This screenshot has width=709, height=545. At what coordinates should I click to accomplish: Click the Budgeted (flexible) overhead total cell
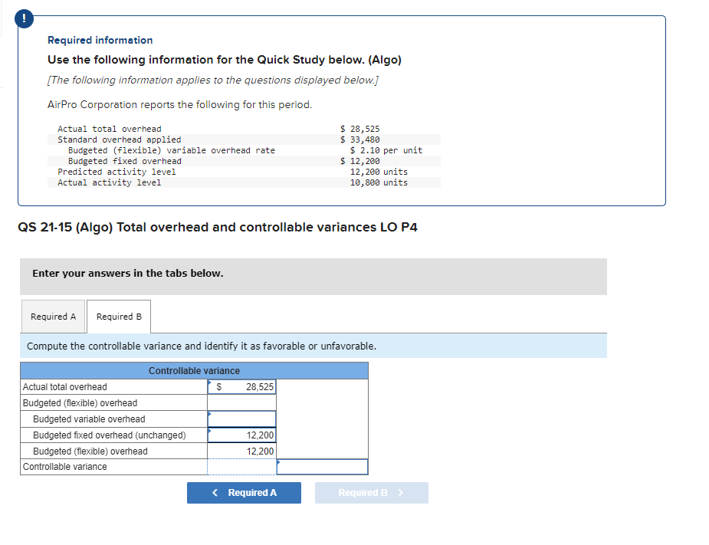pos(241,451)
